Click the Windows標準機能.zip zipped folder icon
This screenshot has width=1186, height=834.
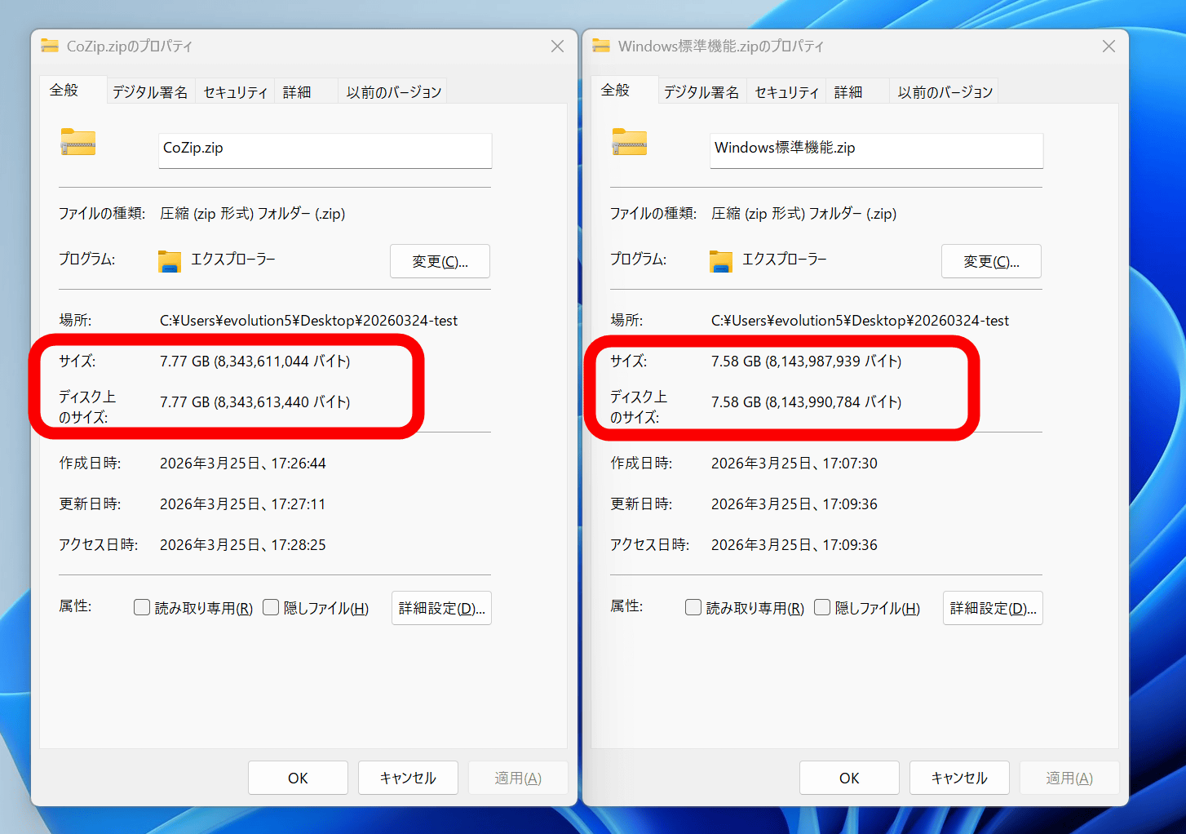630,143
